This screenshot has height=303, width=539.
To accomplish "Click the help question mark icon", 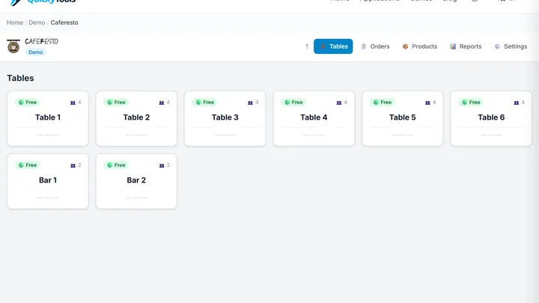I will pos(307,46).
